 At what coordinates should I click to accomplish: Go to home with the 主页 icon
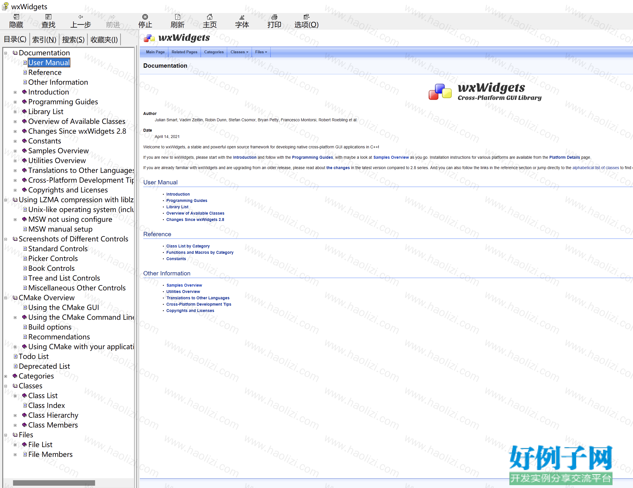(x=210, y=17)
